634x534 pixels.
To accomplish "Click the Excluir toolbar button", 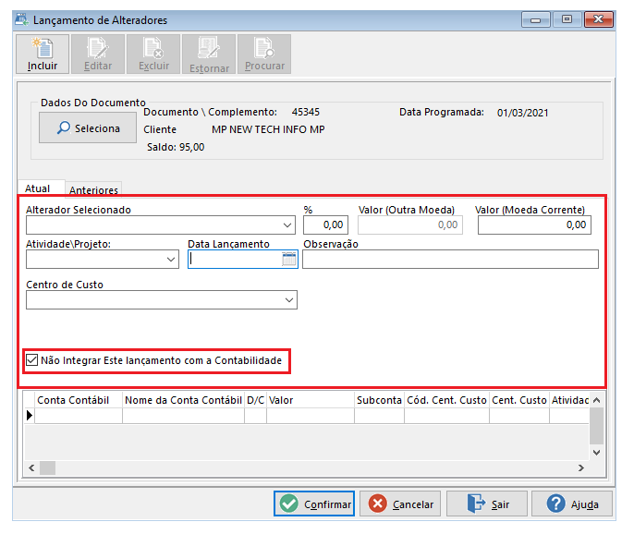I will click(153, 55).
